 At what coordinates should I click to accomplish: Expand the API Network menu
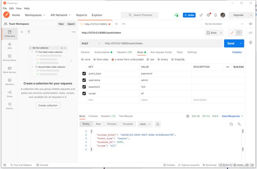click(x=60, y=15)
